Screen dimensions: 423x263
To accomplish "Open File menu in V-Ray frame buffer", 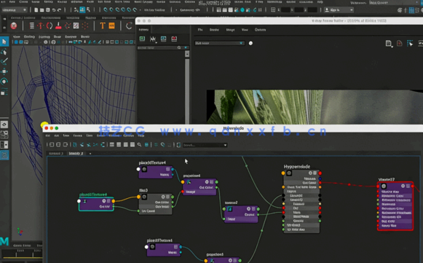I will 200,30.
